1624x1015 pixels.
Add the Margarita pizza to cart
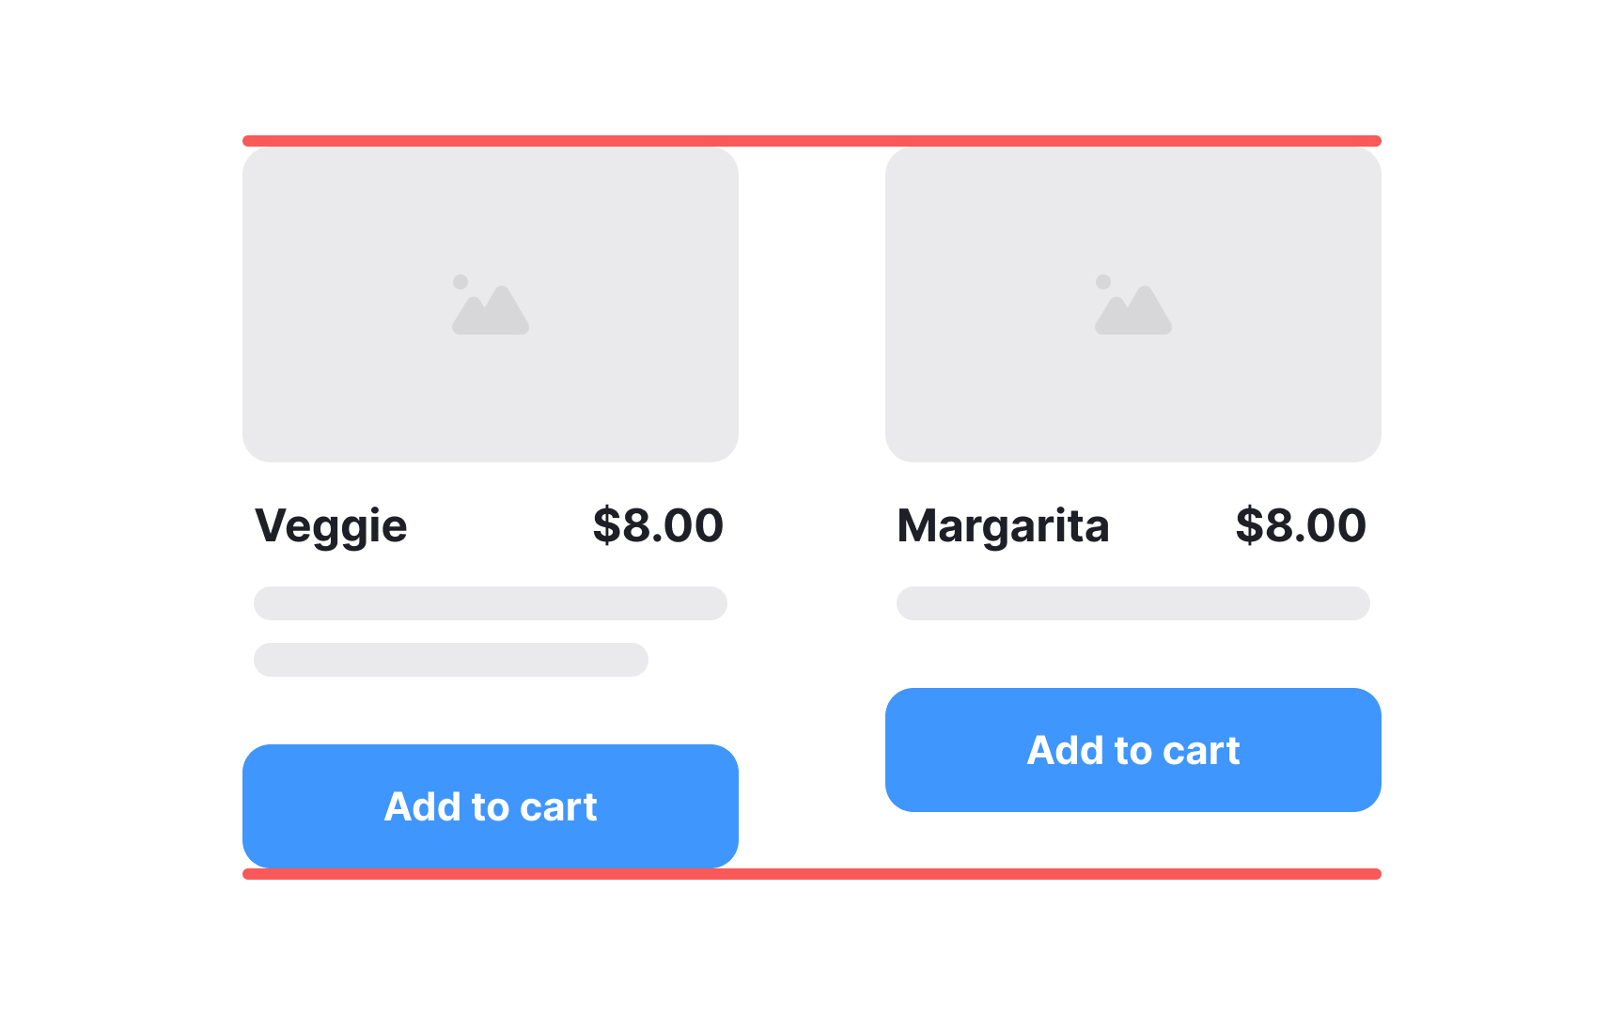1132,749
